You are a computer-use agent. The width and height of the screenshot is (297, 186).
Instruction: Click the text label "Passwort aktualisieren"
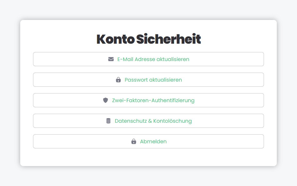[x=153, y=80]
